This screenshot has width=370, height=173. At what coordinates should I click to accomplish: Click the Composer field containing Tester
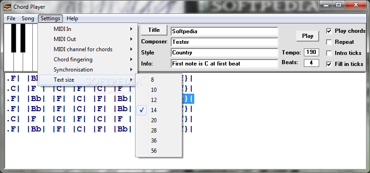(x=224, y=42)
